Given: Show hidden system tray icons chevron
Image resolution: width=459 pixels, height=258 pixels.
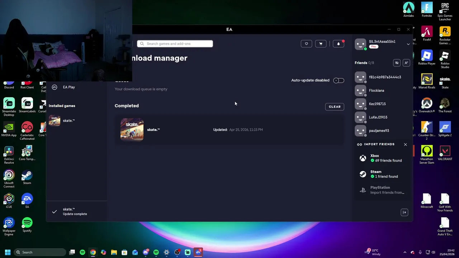Looking at the screenshot, I should [x=405, y=252].
